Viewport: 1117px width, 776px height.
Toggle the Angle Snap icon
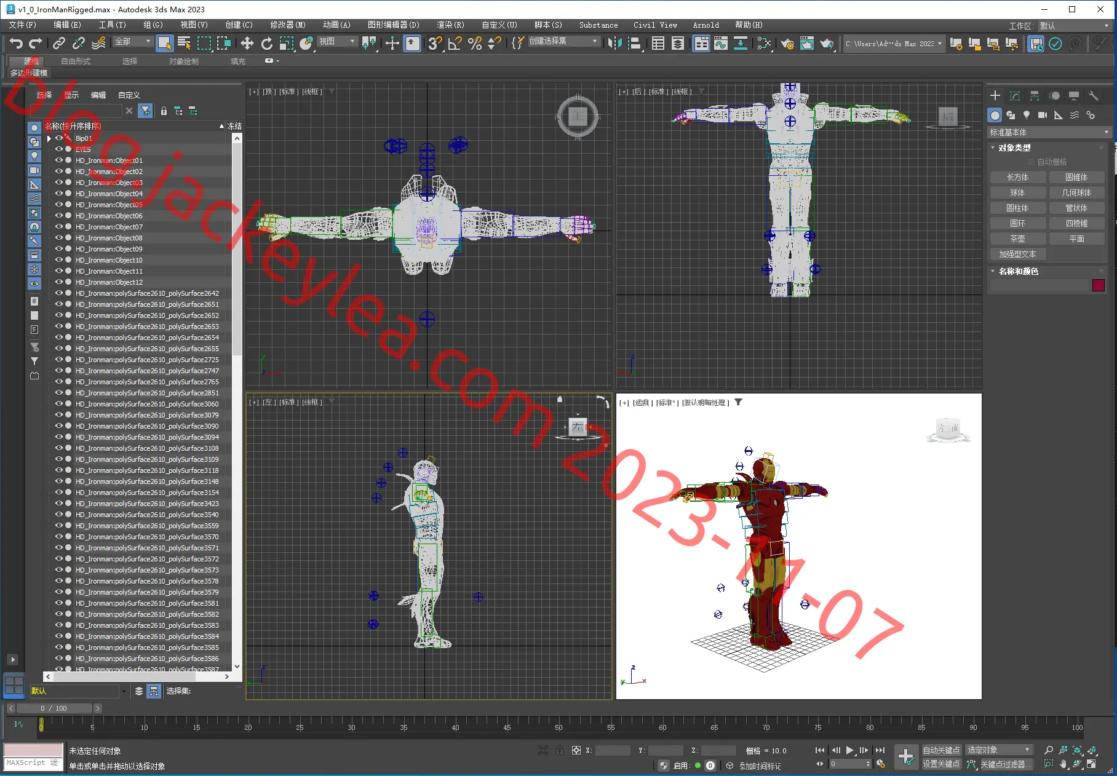[455, 43]
